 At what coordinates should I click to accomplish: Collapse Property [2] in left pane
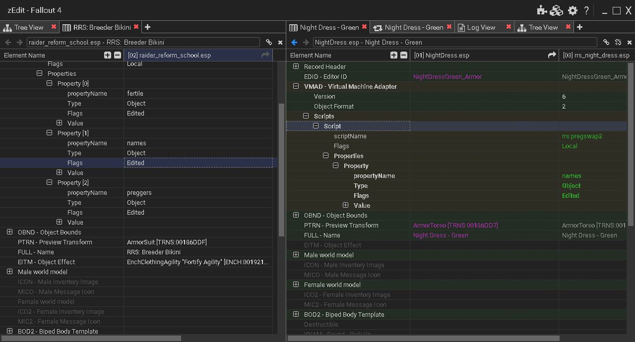tap(49, 182)
